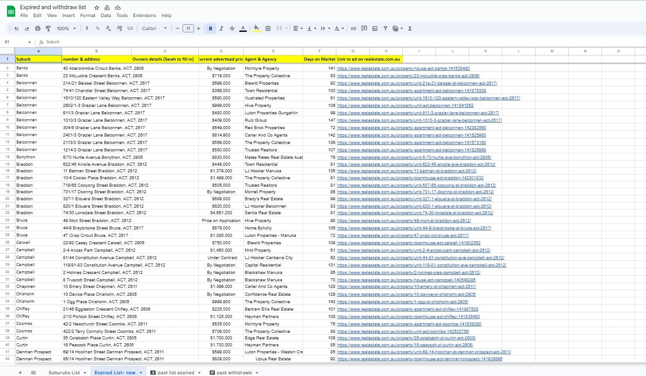Open the 23-mcluckie-cres-banks link
The image size is (646, 376).
point(408,76)
